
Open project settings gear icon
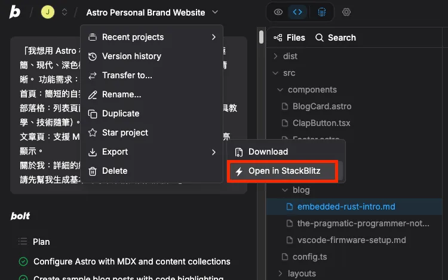click(346, 12)
